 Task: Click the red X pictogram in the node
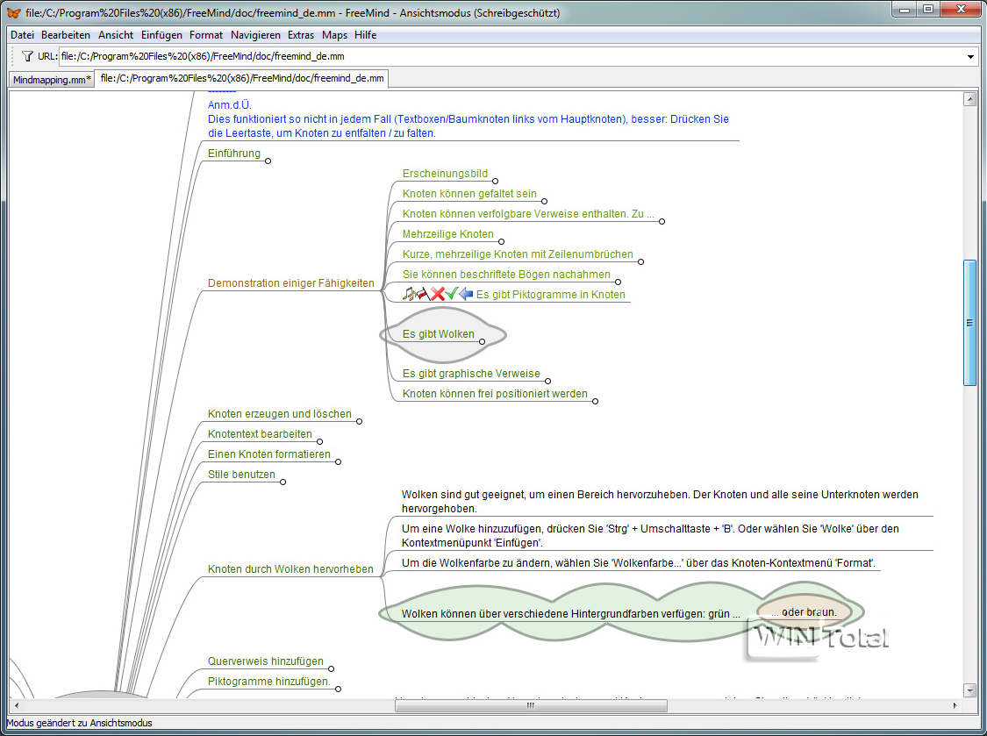[x=438, y=293]
